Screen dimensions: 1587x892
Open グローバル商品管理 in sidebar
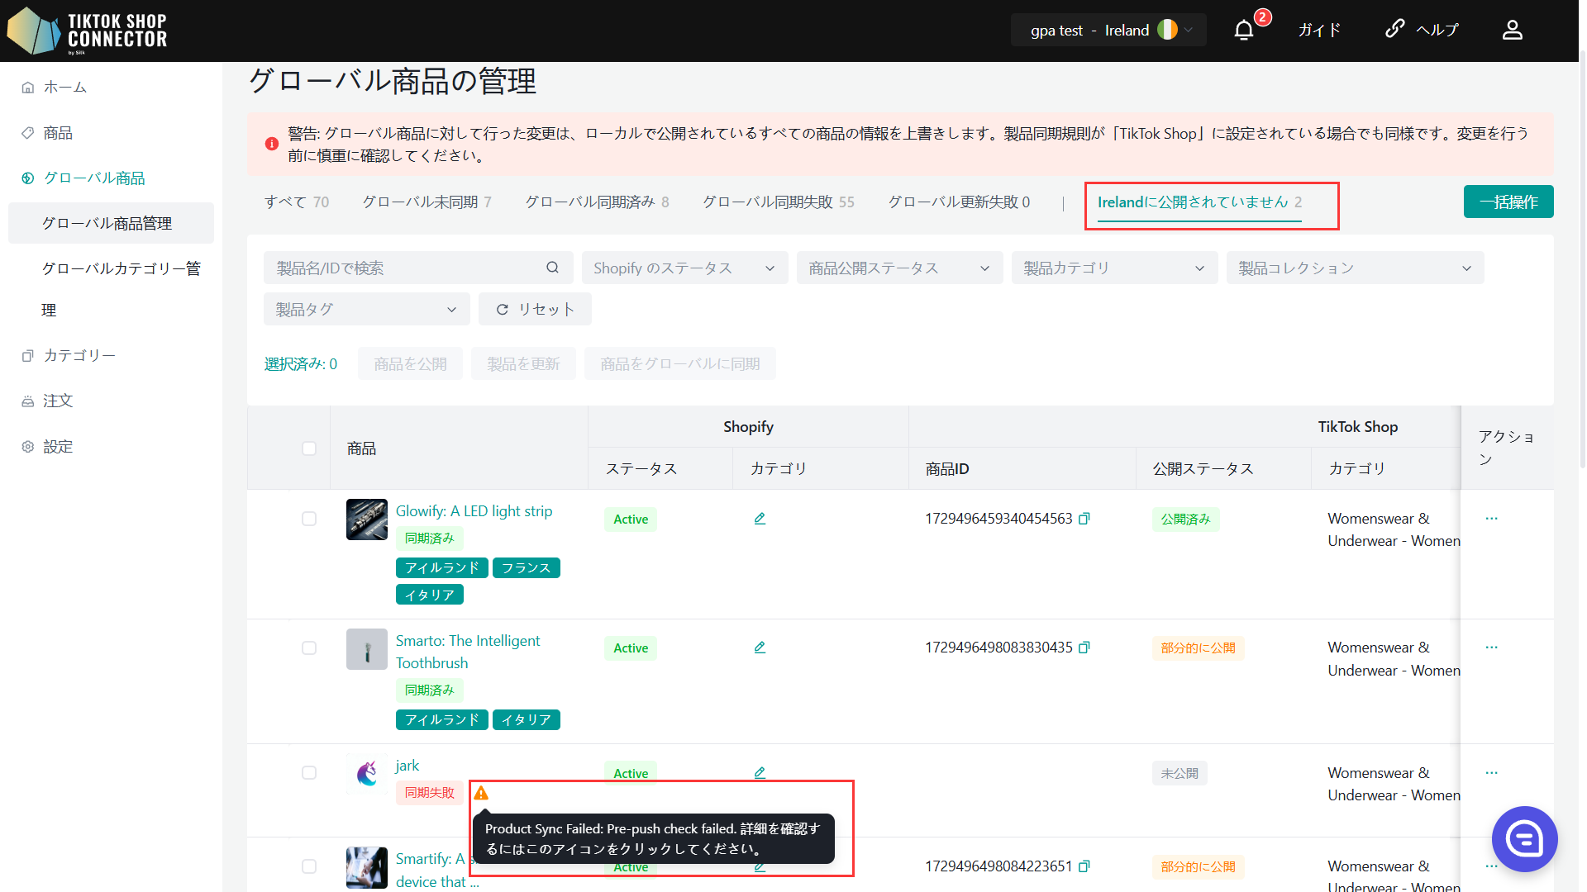coord(111,223)
